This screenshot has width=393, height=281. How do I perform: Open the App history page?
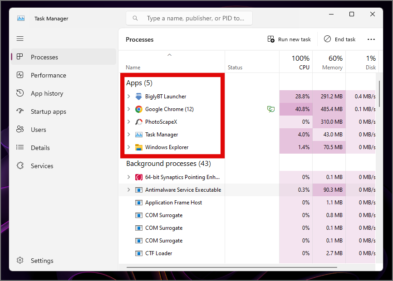[x=64, y=93]
